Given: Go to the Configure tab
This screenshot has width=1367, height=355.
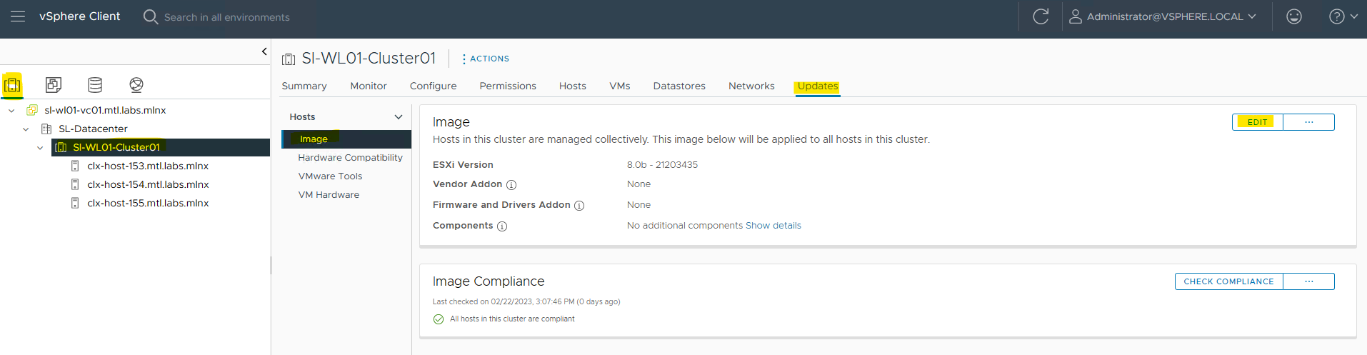Looking at the screenshot, I should (x=433, y=86).
